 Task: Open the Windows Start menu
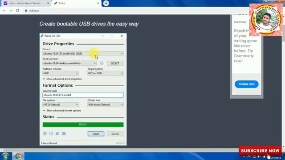point(5,156)
